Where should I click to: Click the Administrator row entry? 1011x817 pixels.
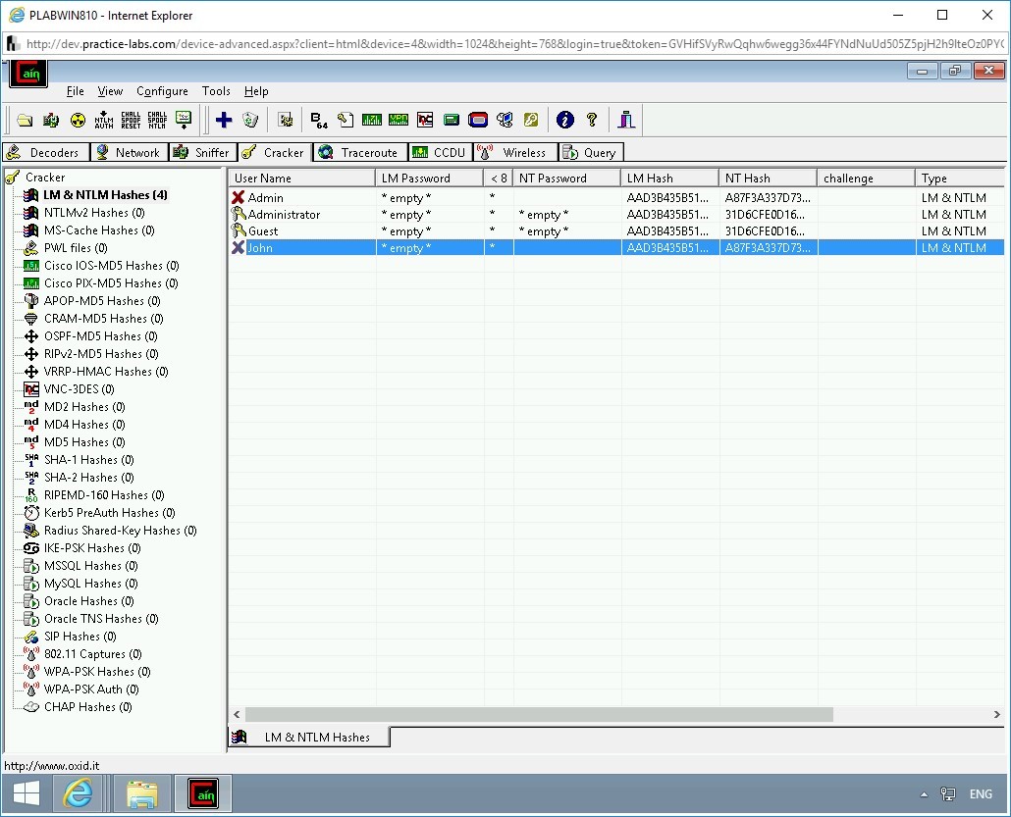(285, 214)
